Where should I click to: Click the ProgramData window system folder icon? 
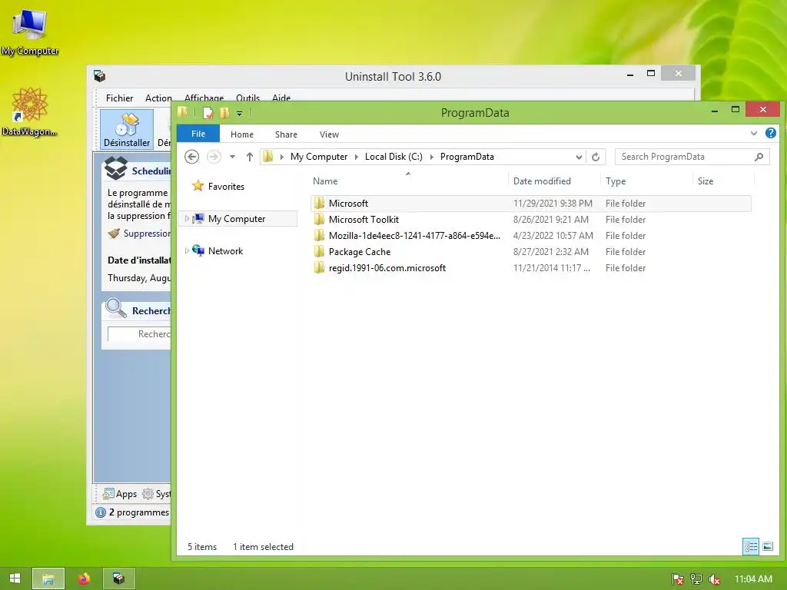point(183,112)
